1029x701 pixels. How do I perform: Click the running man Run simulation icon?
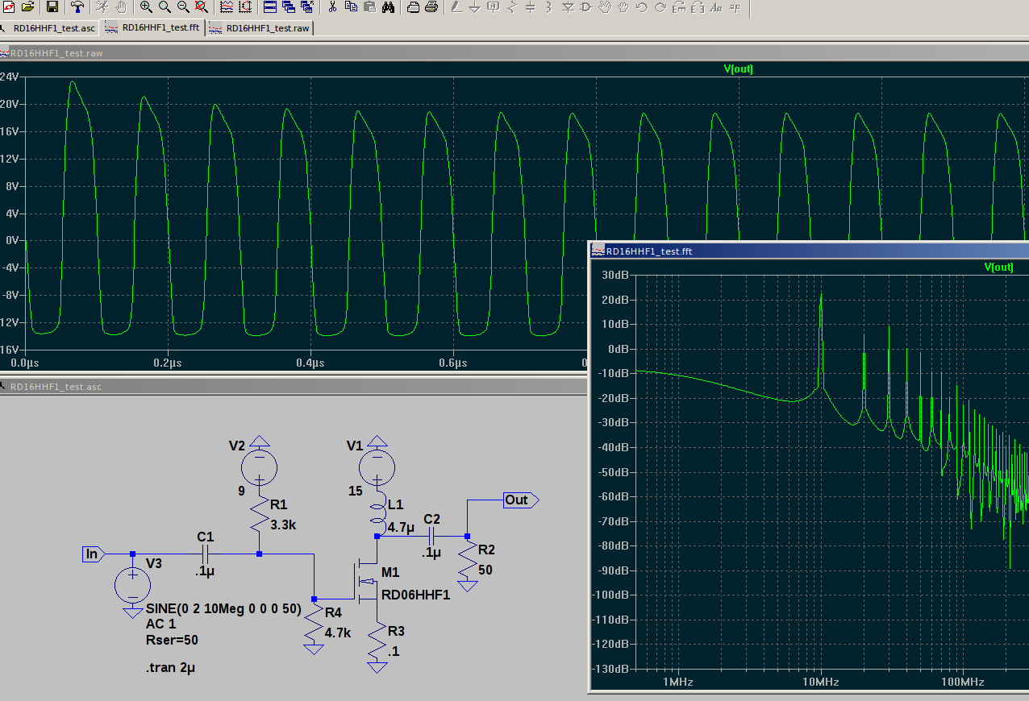(102, 7)
